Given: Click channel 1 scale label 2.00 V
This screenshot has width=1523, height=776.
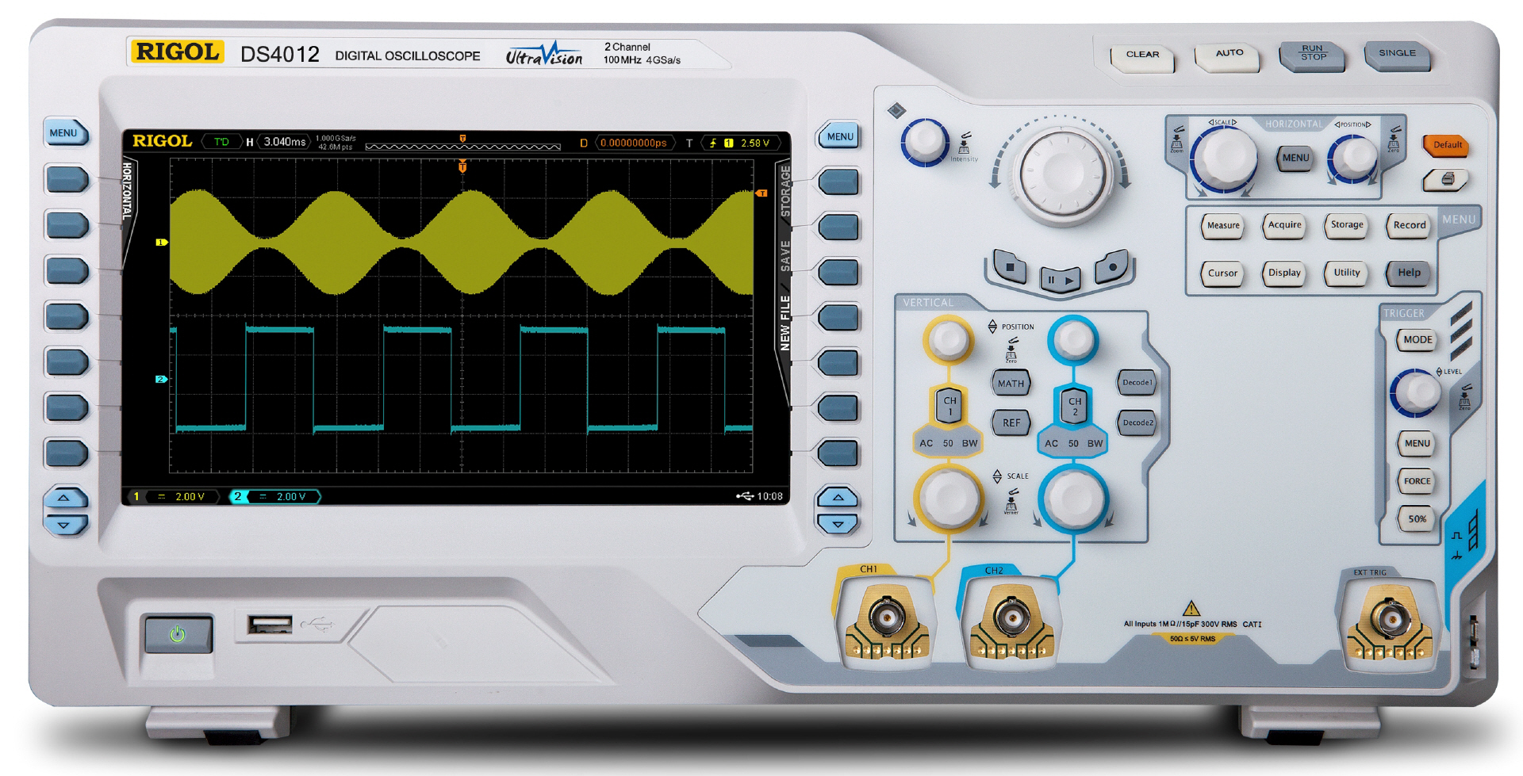Looking at the screenshot, I should click(190, 496).
